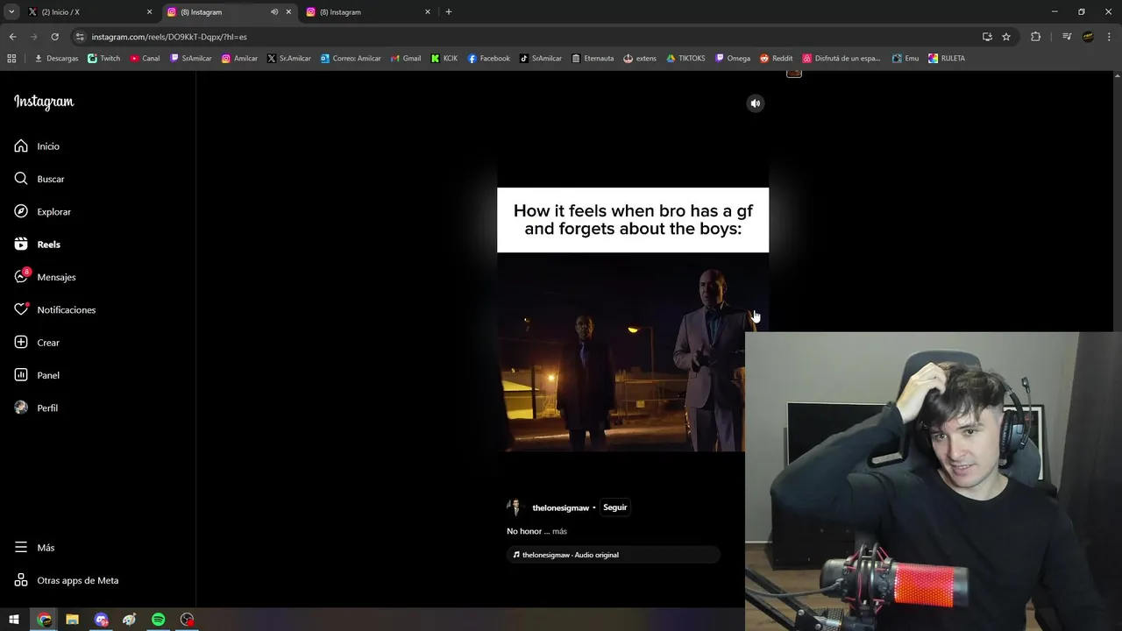
Task: Toggle the reel sound speaker button
Action: point(756,103)
